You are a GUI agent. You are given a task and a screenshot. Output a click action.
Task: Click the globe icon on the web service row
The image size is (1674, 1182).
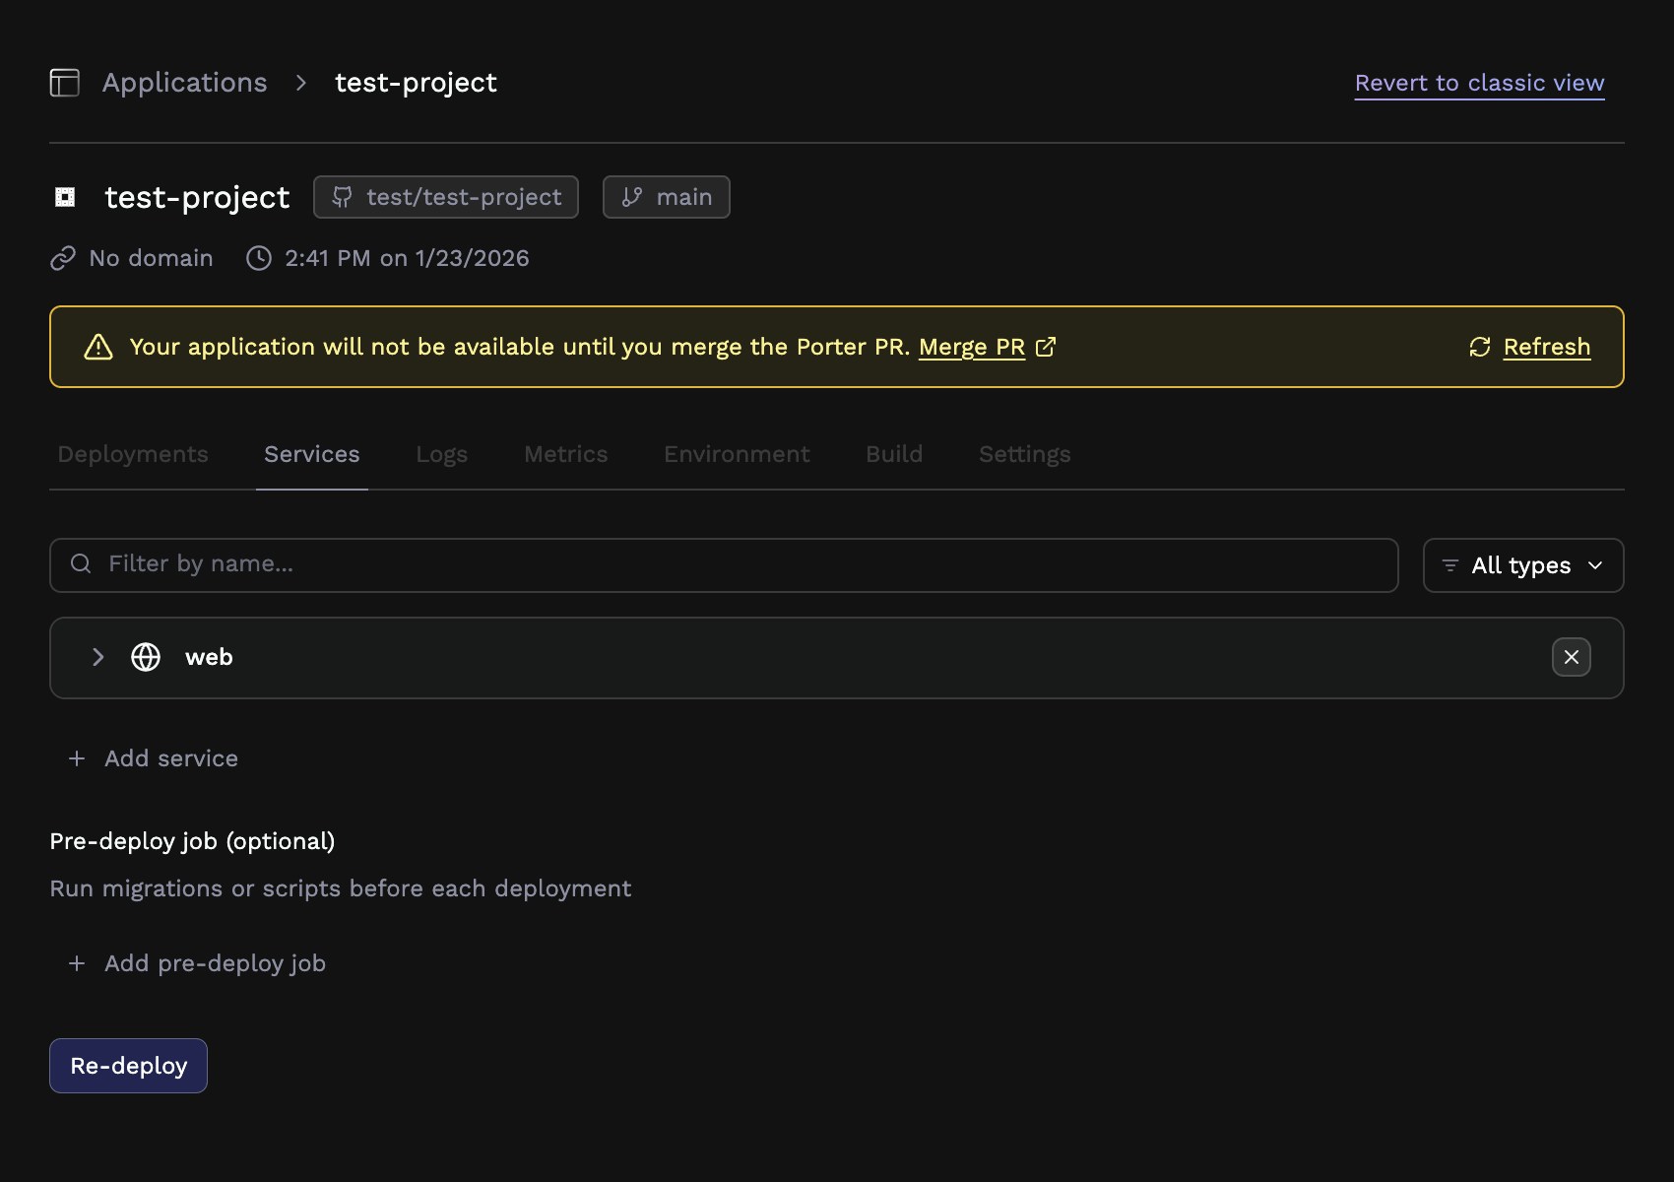point(145,657)
